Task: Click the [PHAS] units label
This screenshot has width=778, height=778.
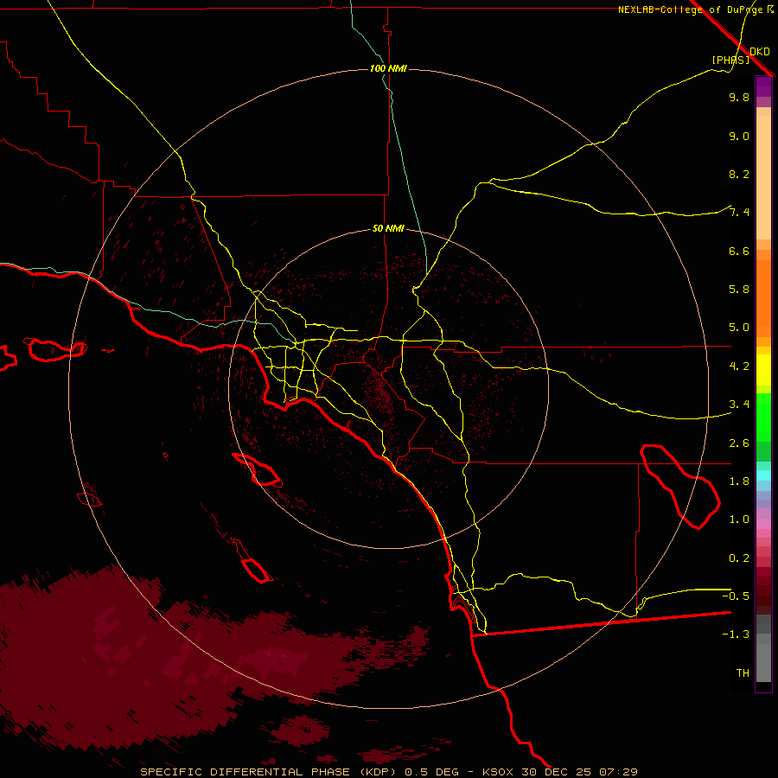Action: pos(730,60)
